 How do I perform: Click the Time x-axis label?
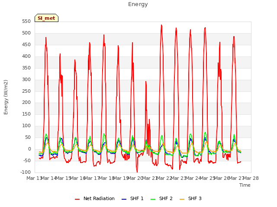pyautogui.click(x=245, y=185)
